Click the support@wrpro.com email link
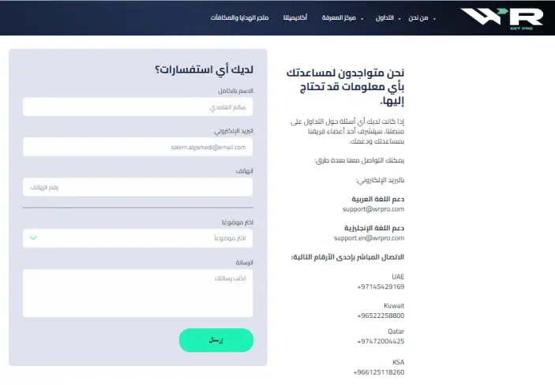 pyautogui.click(x=373, y=209)
